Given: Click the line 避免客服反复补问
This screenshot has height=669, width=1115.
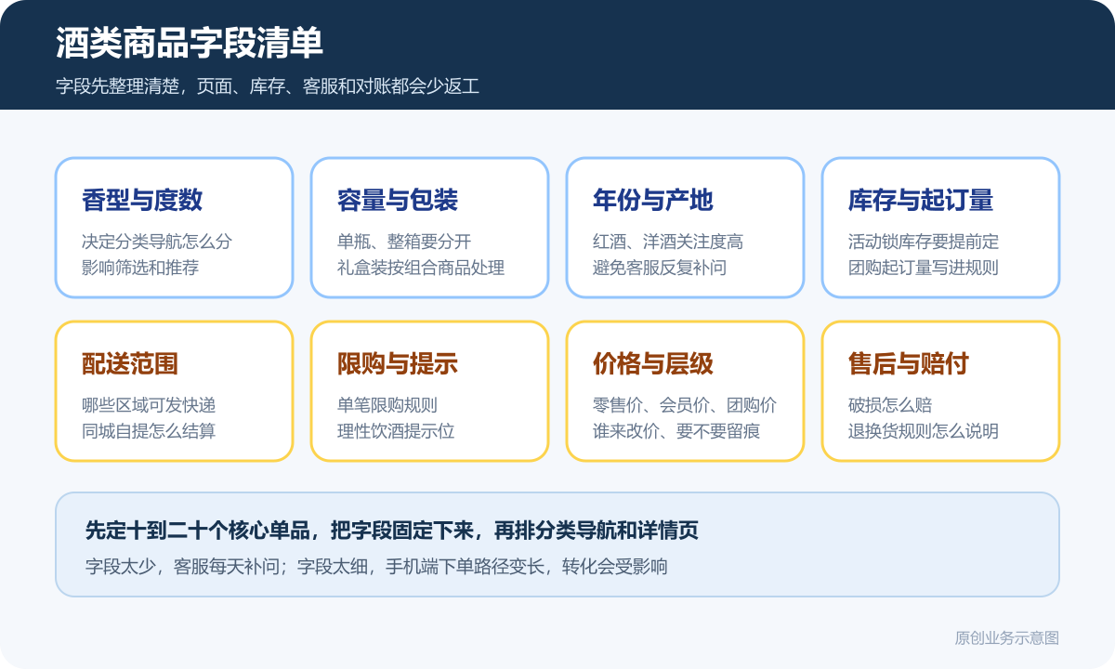Looking at the screenshot, I should pos(660,268).
